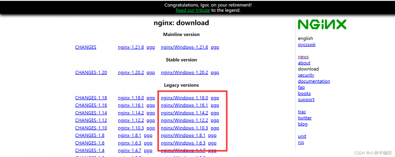Click the NGINX logo
This screenshot has height=157, width=395.
point(322,24)
